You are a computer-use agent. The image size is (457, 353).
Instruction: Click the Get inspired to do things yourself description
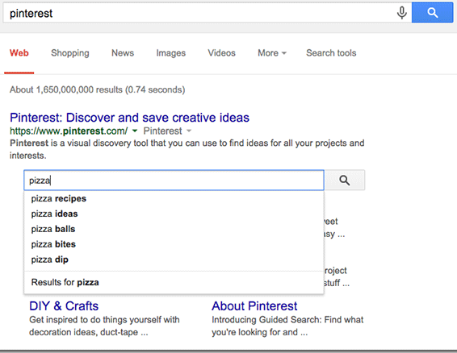[104, 326]
